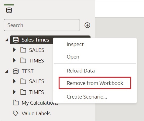The width and height of the screenshot is (144, 121).
Task: Click the TIMES folder icon under TEST
Action: [x=23, y=92]
